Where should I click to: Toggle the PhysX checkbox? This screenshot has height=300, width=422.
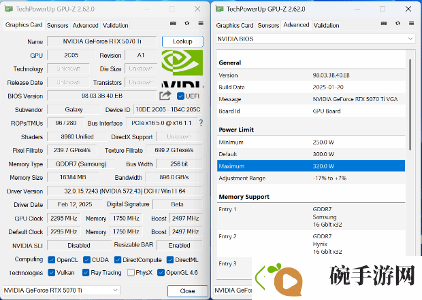click(x=131, y=273)
